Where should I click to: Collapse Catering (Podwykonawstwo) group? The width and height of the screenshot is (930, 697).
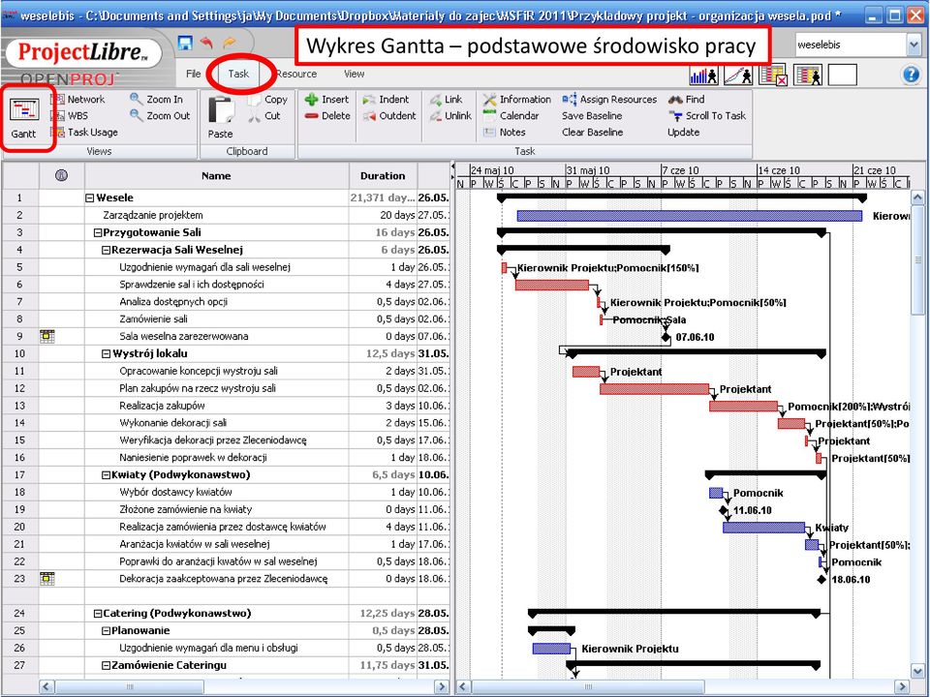pos(98,614)
